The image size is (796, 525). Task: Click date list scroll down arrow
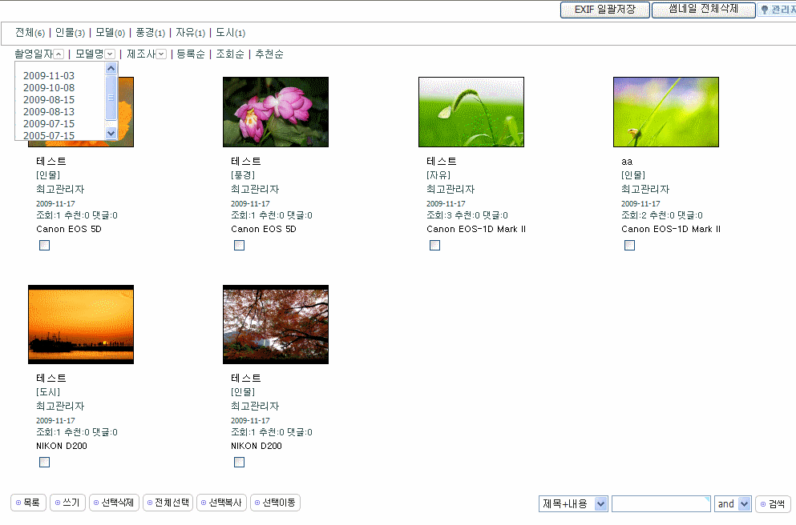click(x=111, y=134)
